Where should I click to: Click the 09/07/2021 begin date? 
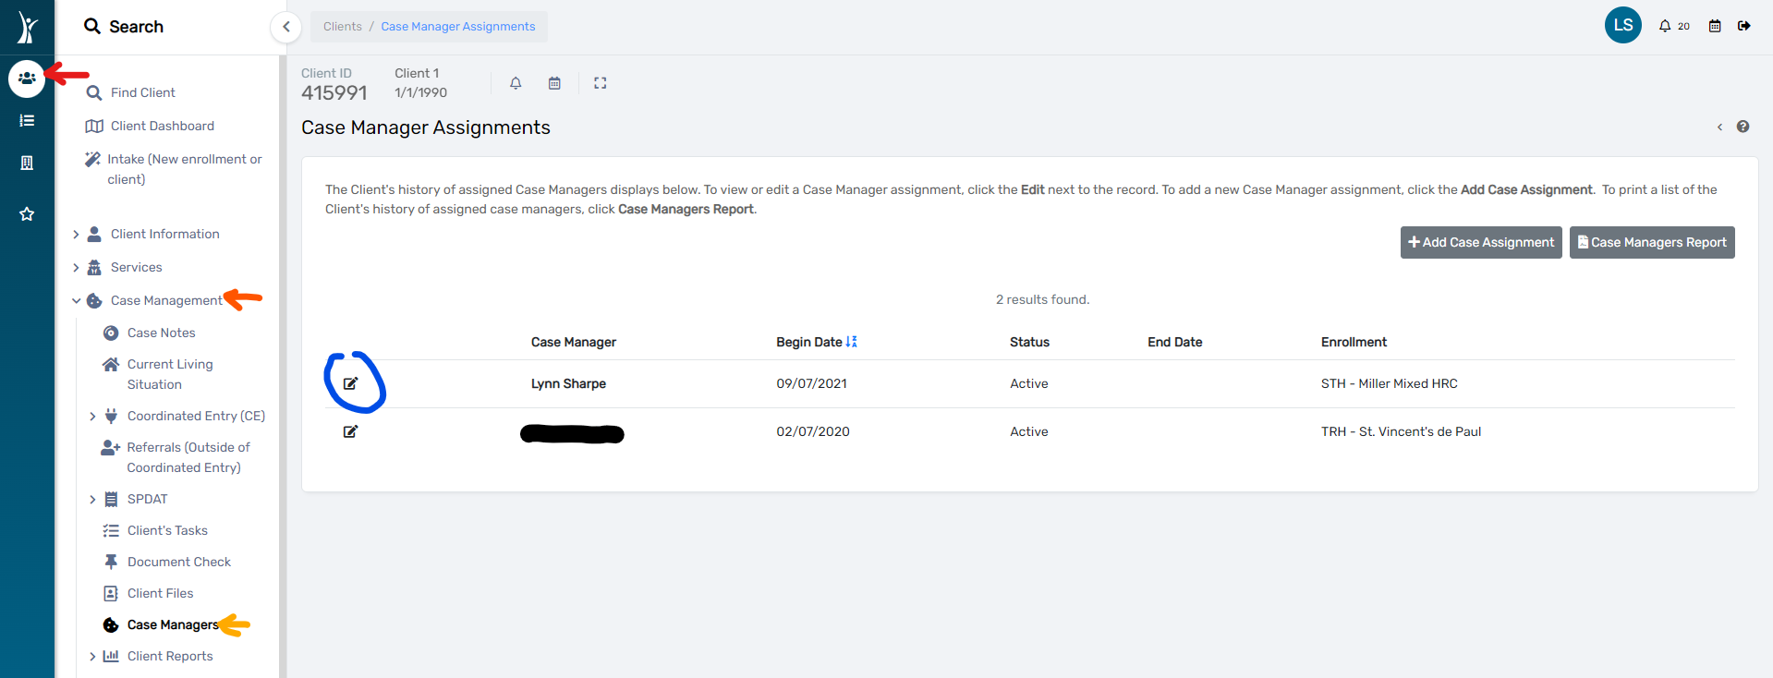click(811, 383)
